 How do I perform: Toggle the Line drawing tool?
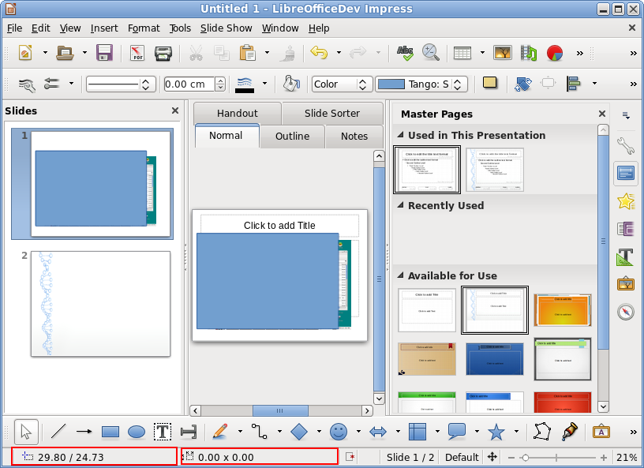[x=58, y=432]
